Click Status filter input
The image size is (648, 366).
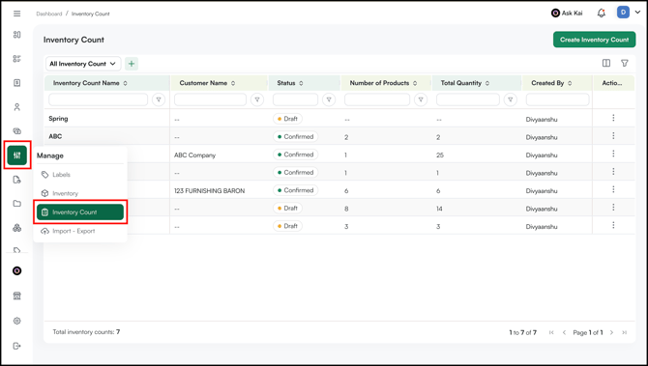[x=296, y=99]
